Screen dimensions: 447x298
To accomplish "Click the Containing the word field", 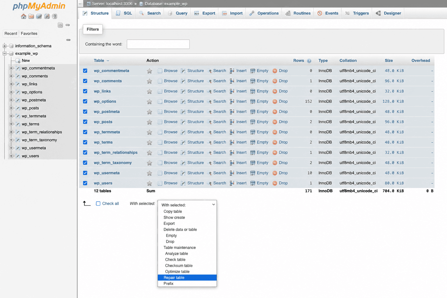I will (x=158, y=44).
